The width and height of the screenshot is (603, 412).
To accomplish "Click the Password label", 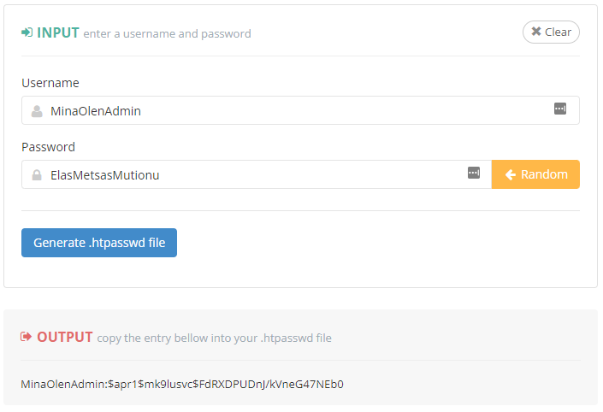I will 48,147.
